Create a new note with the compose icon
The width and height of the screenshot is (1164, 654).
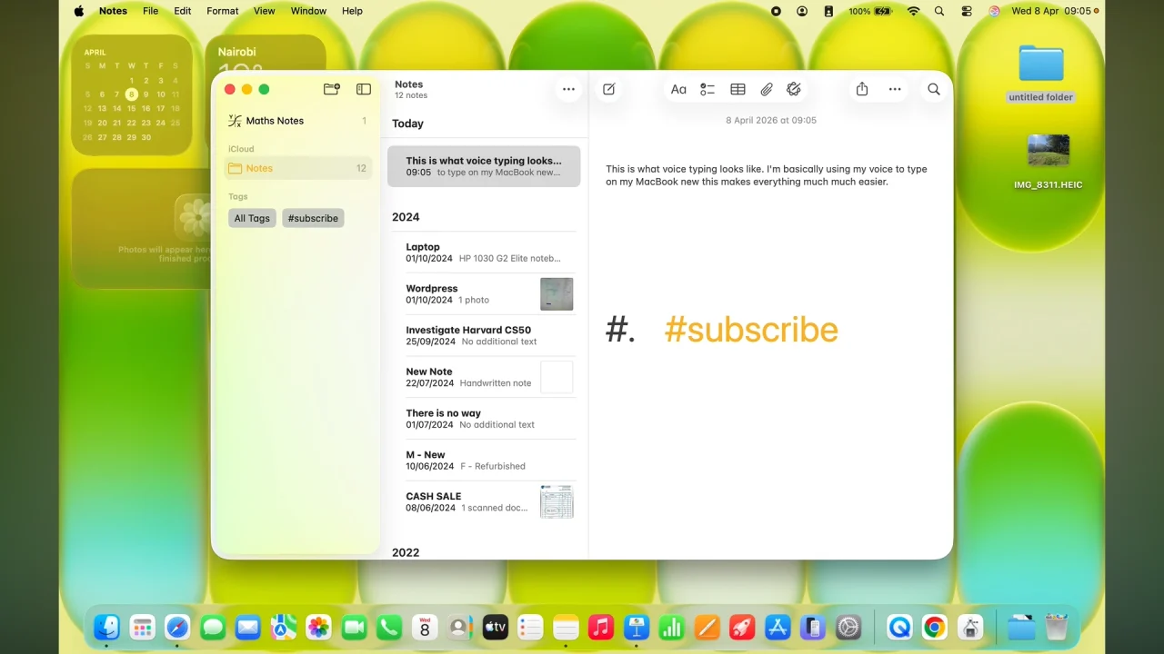[608, 89]
